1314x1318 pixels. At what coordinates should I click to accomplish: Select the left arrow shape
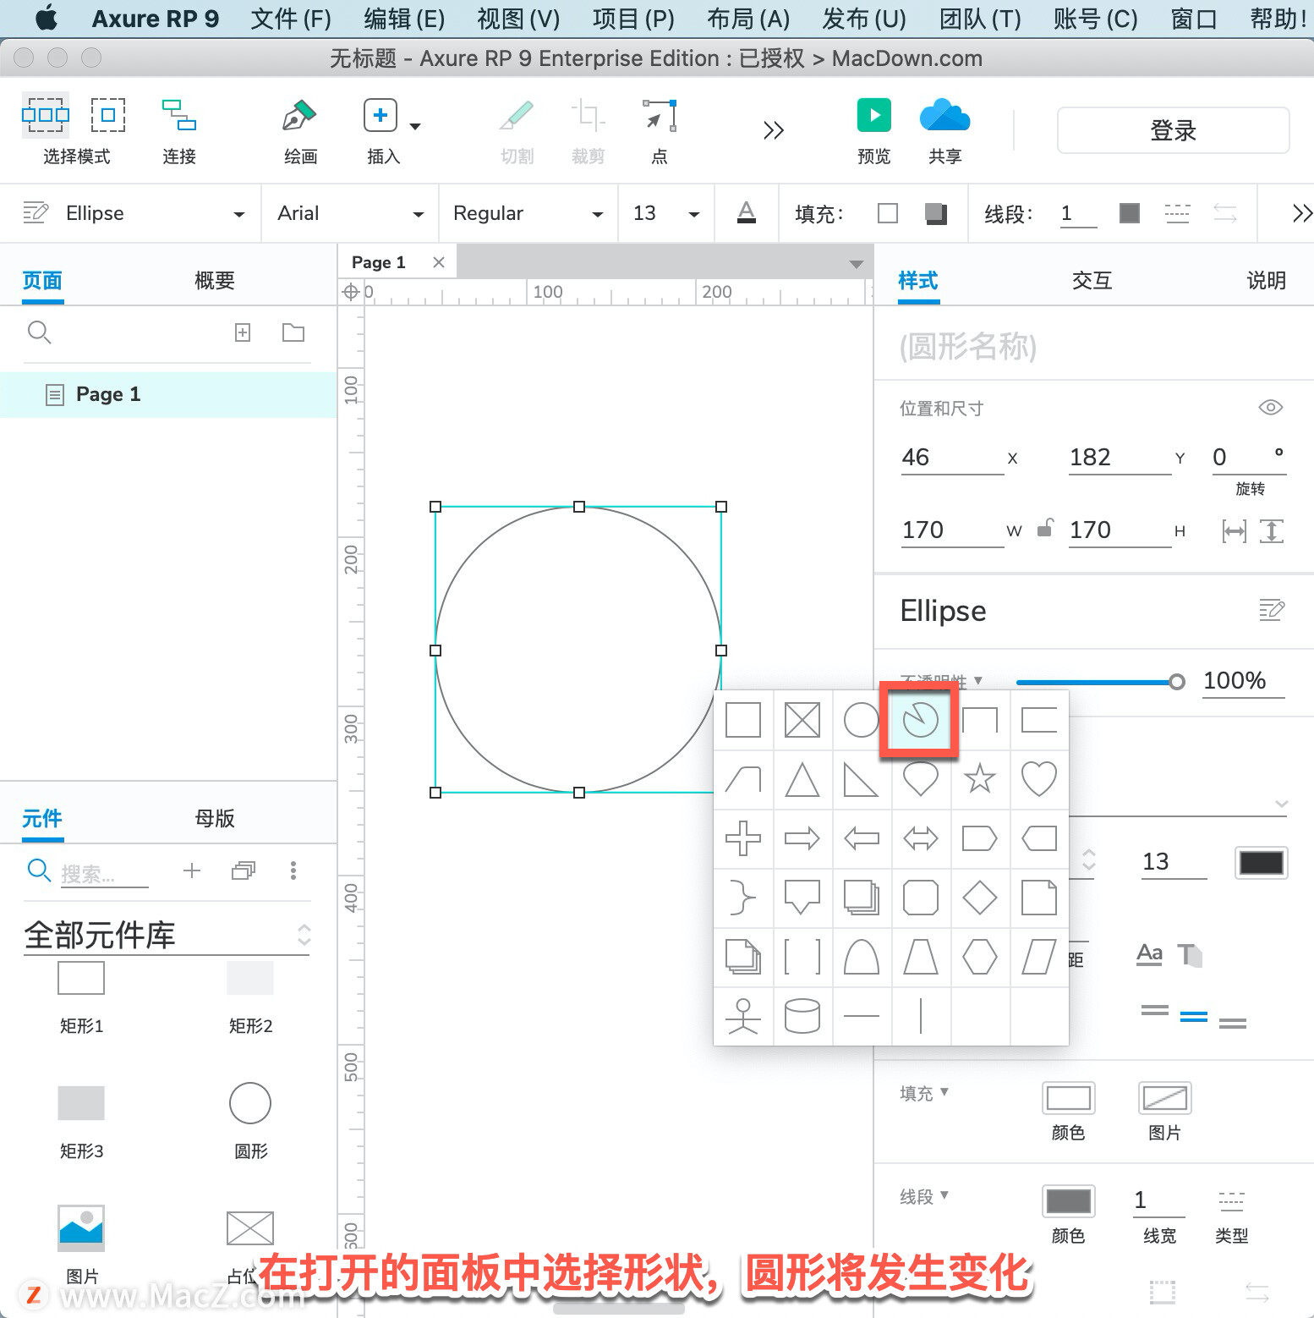tap(861, 838)
